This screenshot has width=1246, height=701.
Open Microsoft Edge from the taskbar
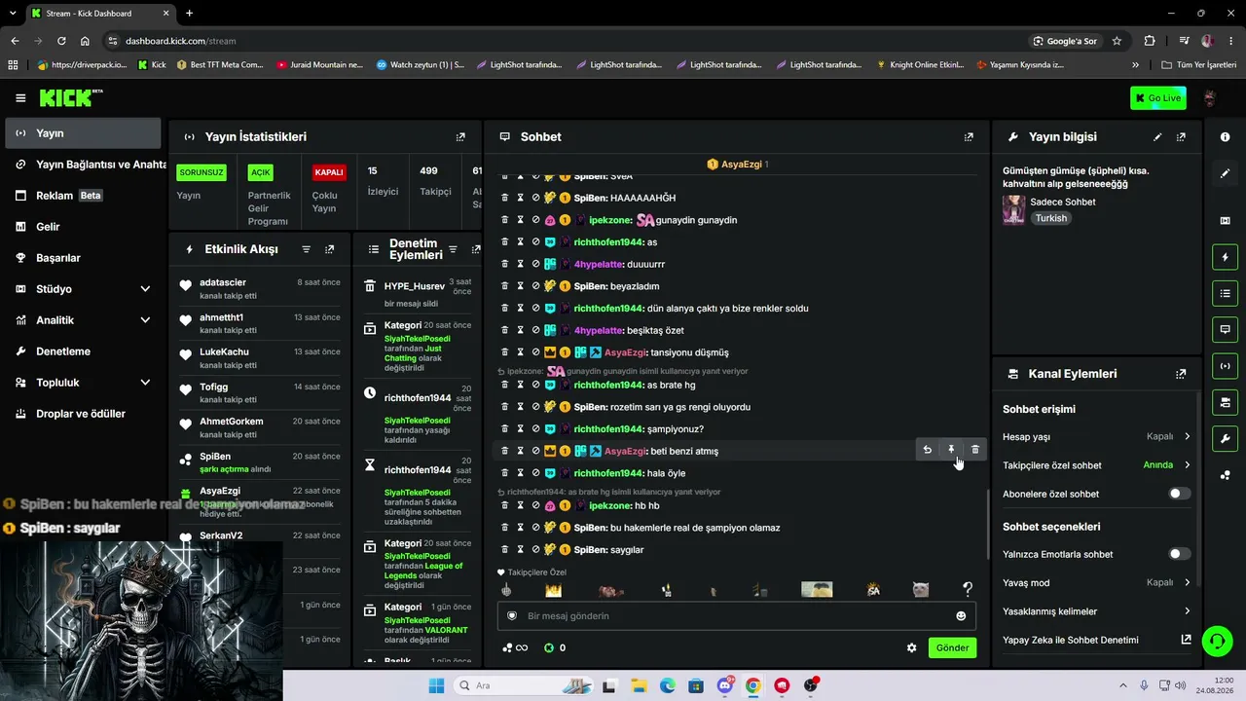coord(667,685)
